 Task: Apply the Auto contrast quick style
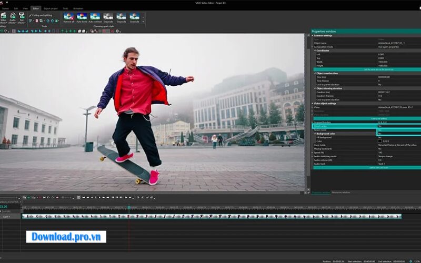95,18
